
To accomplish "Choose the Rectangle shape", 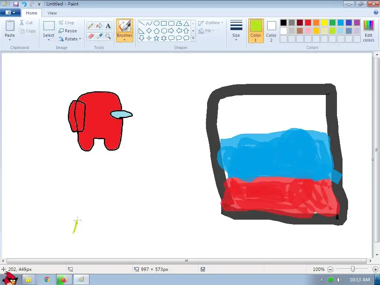I will (164, 23).
